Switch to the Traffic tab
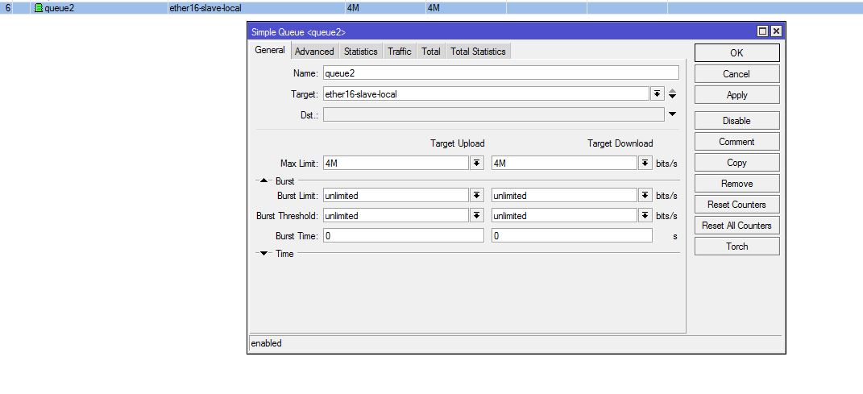The image size is (863, 394). [399, 52]
